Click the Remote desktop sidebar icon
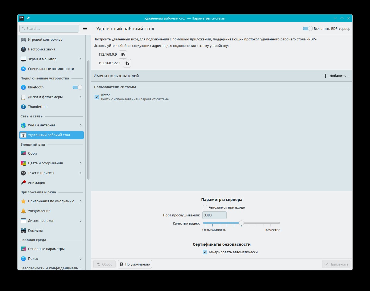 point(23,135)
